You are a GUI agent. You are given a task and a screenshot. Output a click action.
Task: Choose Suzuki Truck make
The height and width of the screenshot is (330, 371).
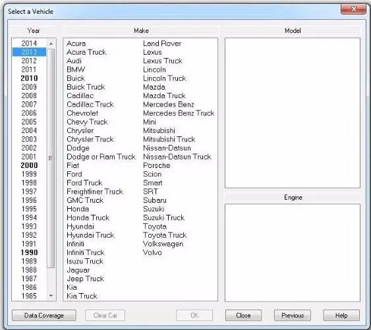(163, 217)
